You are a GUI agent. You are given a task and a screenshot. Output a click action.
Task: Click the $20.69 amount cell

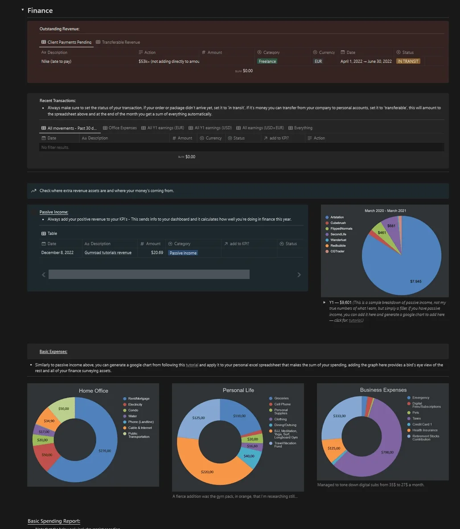coord(157,253)
